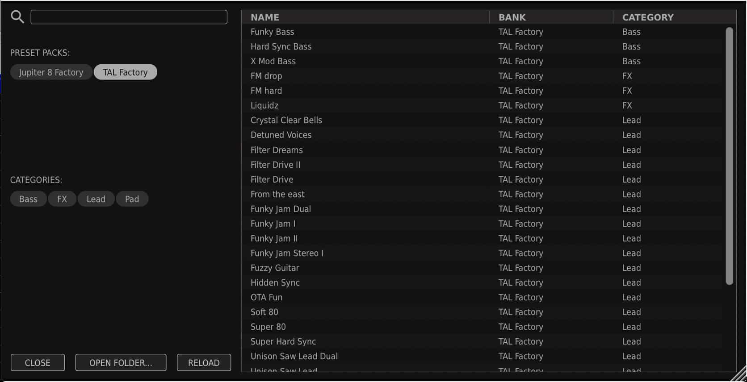Select the Super Hard Sync preset
This screenshot has width=747, height=382.
[283, 342]
